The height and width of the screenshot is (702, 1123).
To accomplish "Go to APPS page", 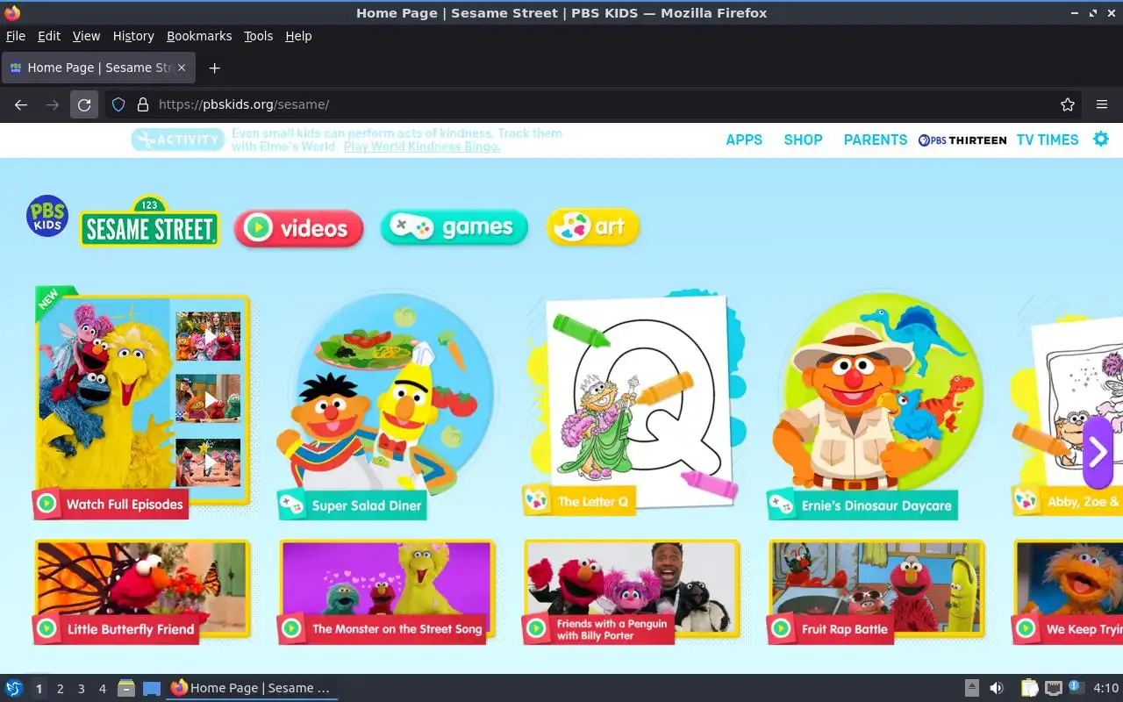I will click(x=744, y=140).
